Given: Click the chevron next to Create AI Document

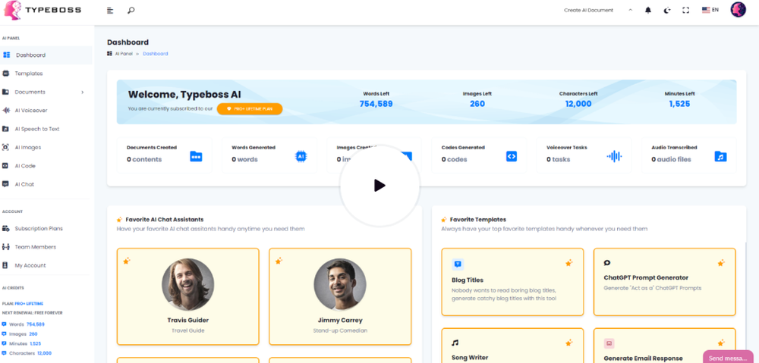Looking at the screenshot, I should (x=630, y=10).
